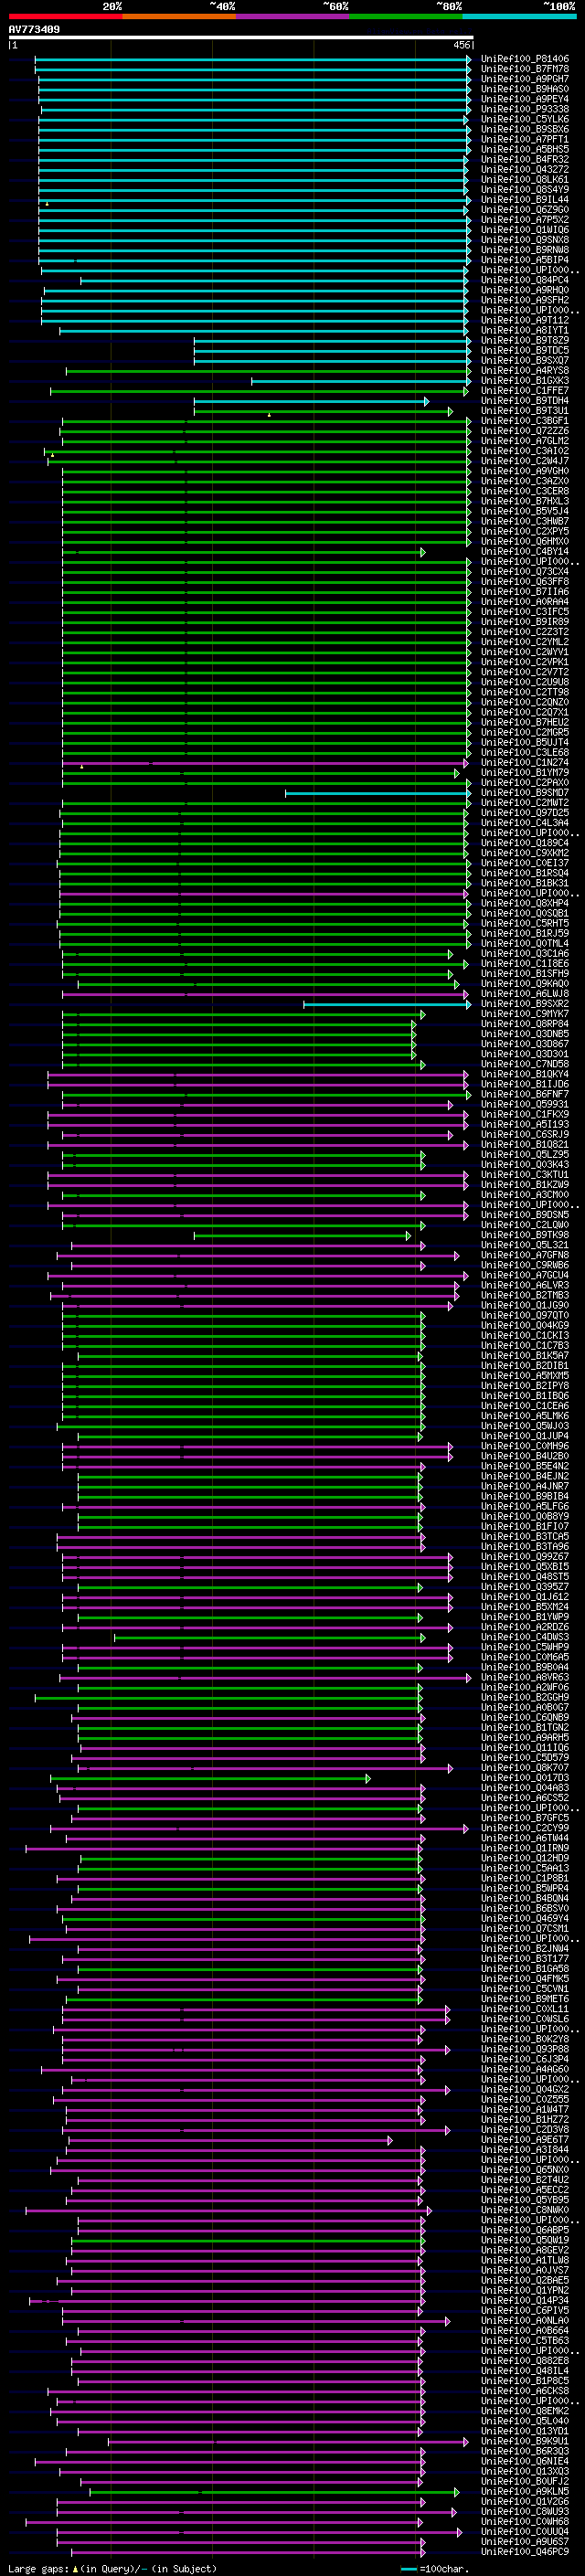Select hit label UniRef100_Q04KG9

(x=525, y=1325)
